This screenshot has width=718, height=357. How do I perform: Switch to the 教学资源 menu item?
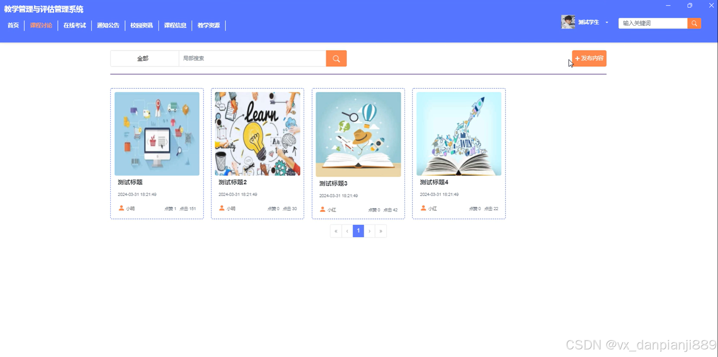tap(209, 25)
